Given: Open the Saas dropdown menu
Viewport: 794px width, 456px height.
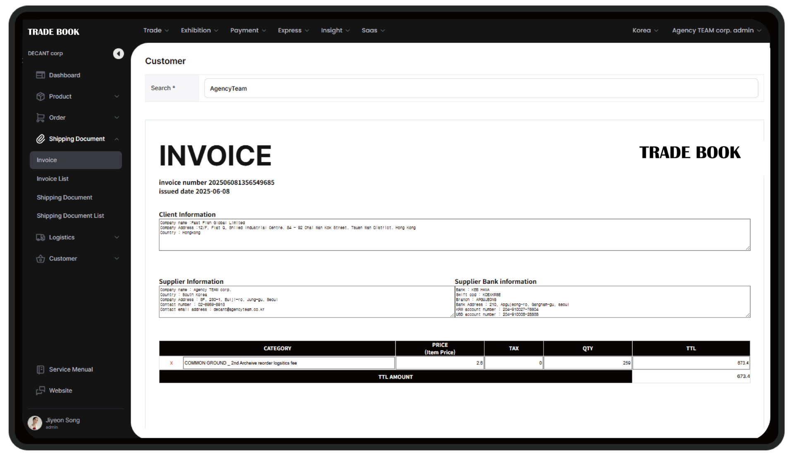Looking at the screenshot, I should (373, 31).
